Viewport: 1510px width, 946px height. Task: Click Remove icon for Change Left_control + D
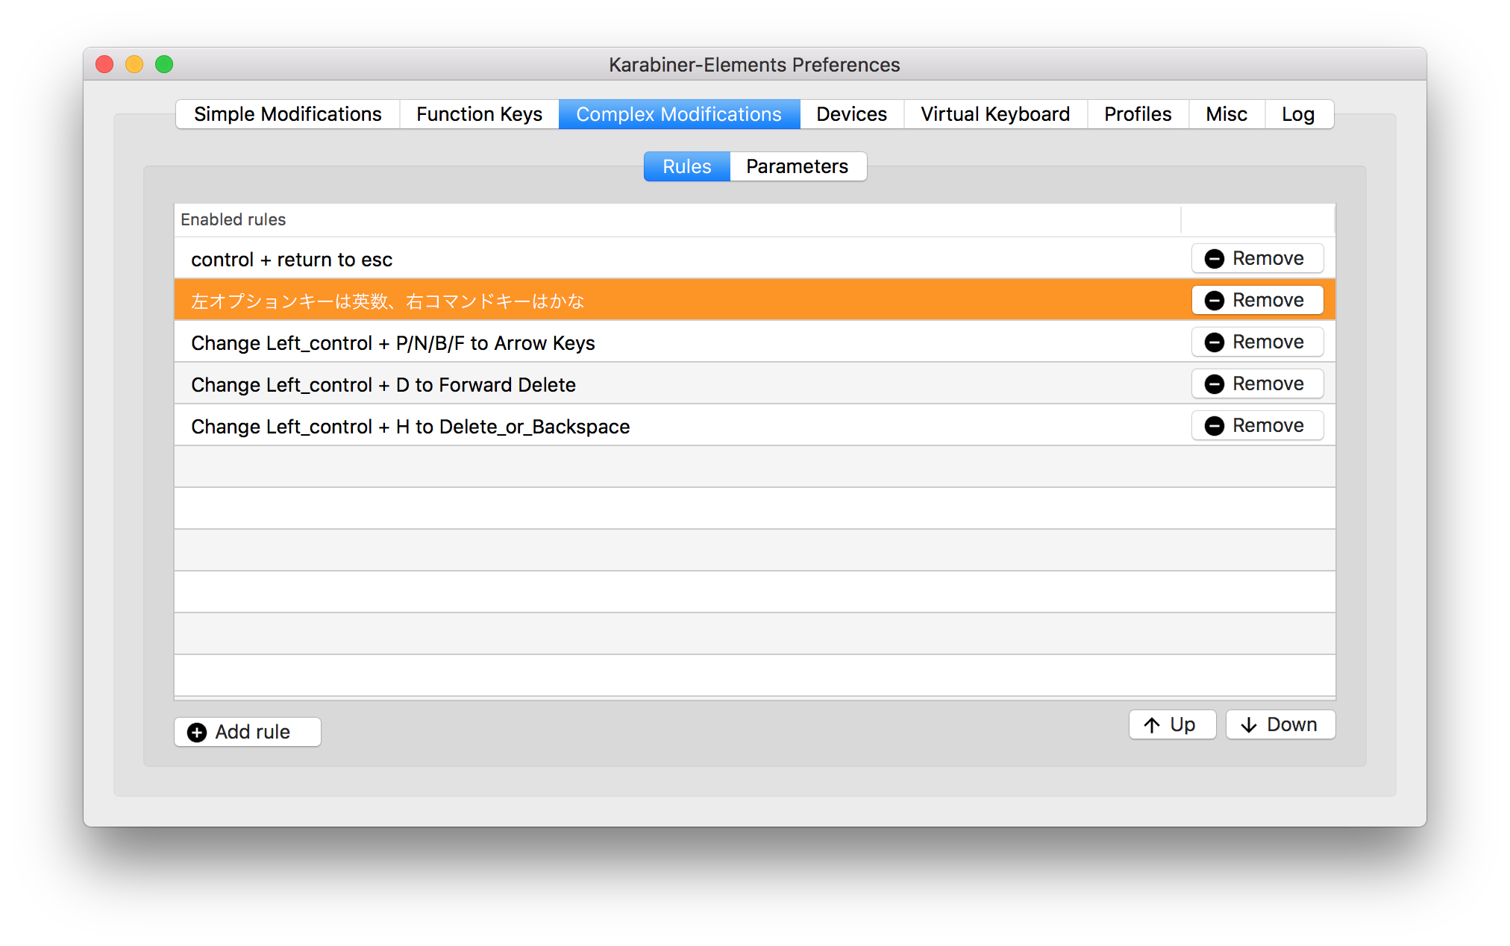pos(1214,383)
